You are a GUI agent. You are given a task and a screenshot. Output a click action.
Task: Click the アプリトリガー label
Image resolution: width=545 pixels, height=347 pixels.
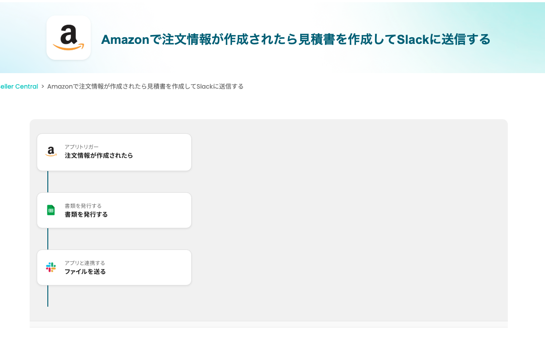(81, 147)
